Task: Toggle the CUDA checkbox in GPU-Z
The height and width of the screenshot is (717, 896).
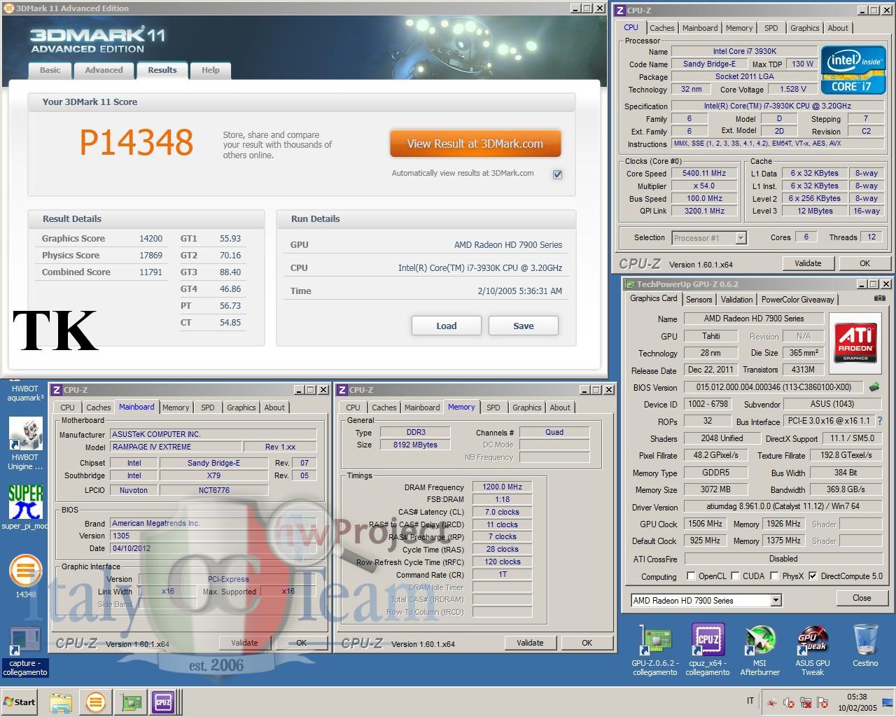Action: tap(735, 576)
